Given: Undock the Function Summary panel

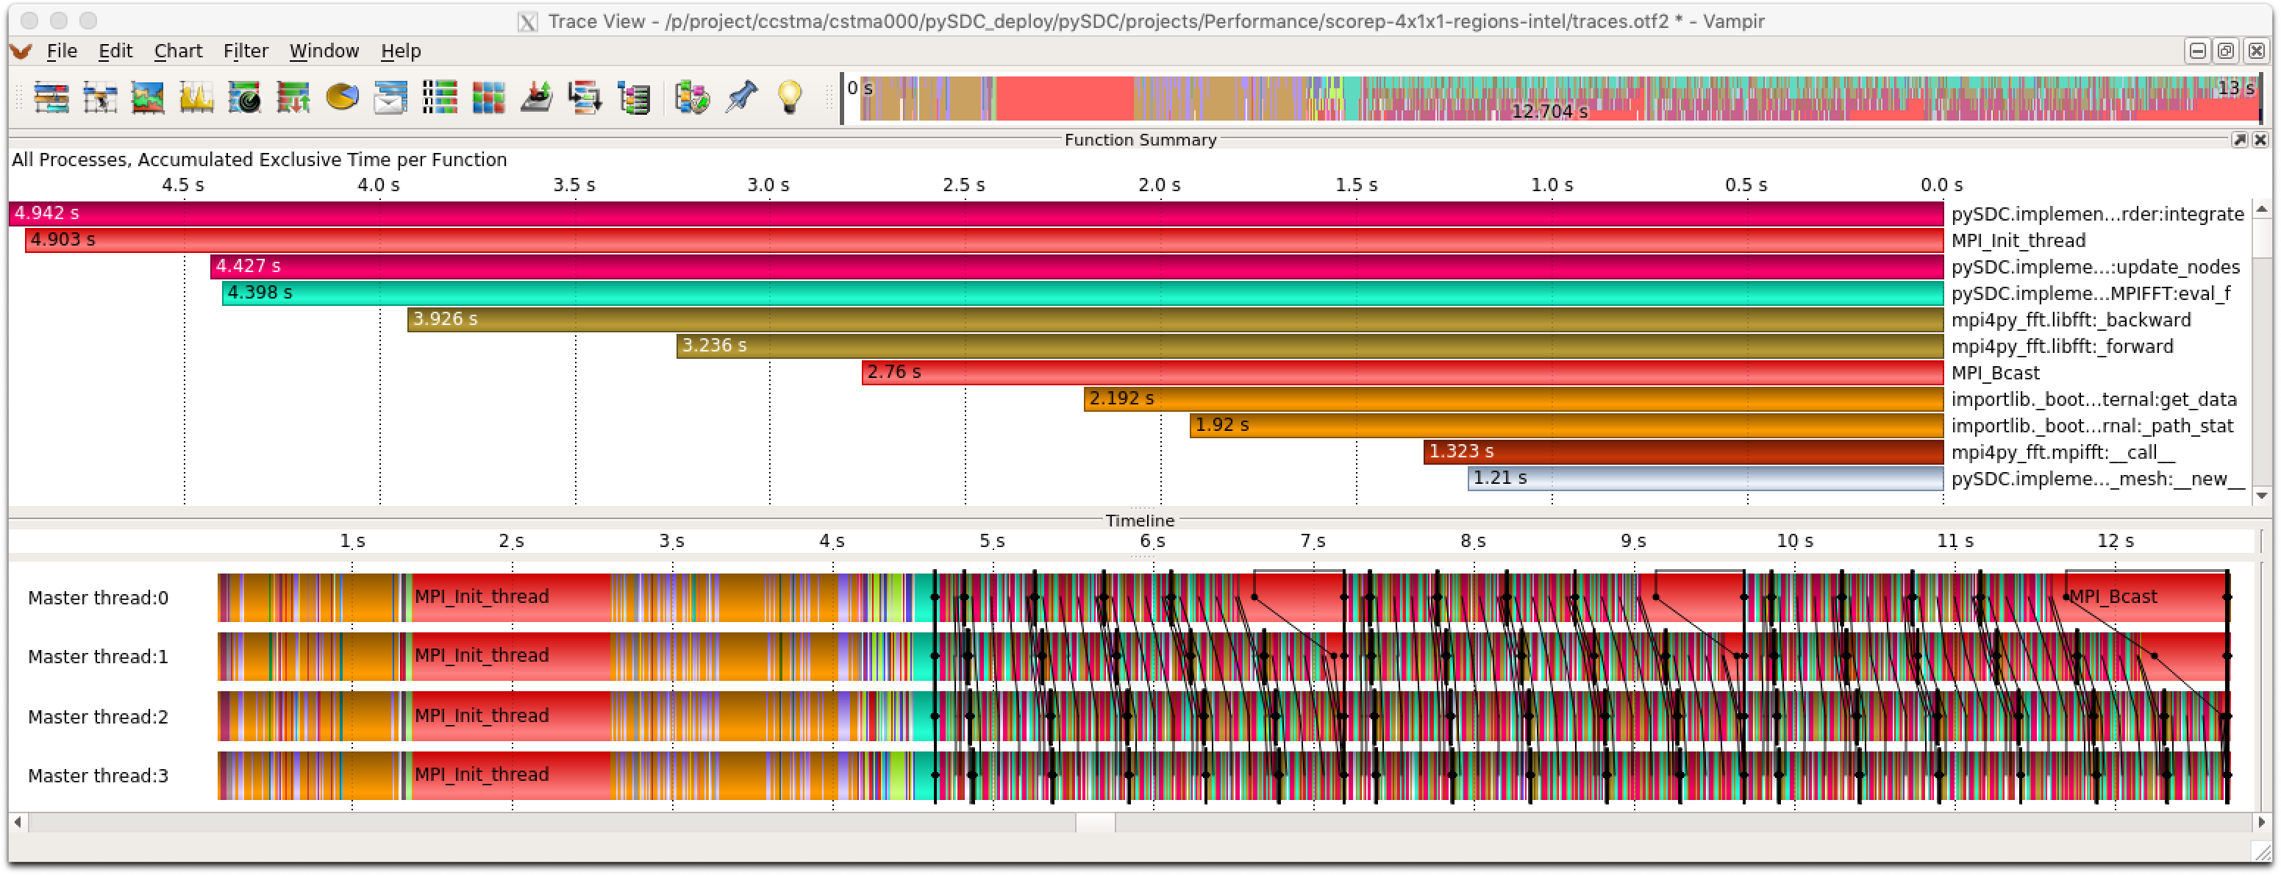Looking at the screenshot, I should tap(2239, 140).
